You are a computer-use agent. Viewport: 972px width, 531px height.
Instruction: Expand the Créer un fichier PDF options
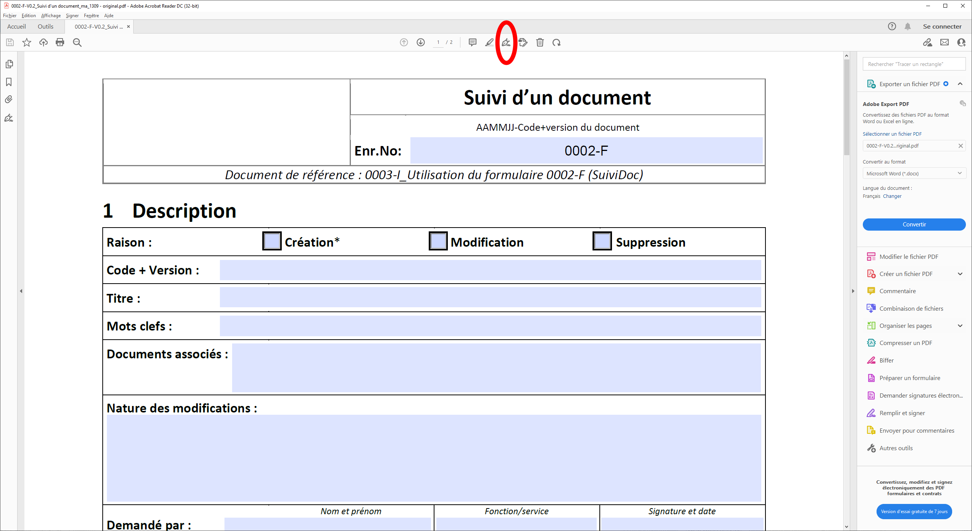coord(961,274)
